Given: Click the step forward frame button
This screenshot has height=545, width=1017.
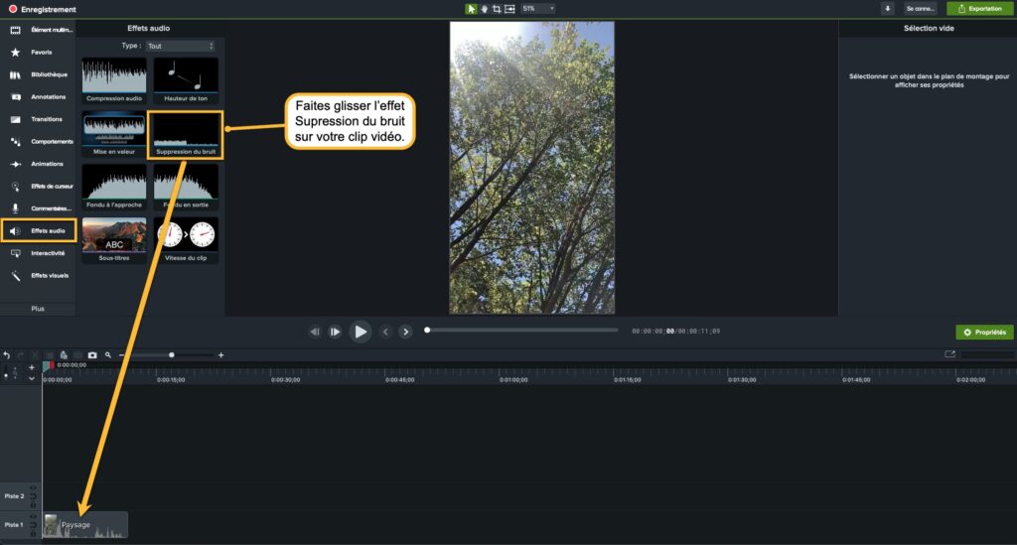Looking at the screenshot, I should tap(335, 332).
